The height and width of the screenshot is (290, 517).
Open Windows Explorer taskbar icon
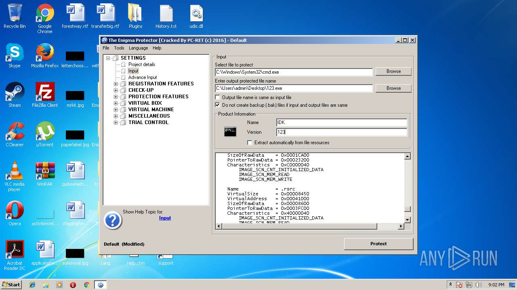click(46, 285)
